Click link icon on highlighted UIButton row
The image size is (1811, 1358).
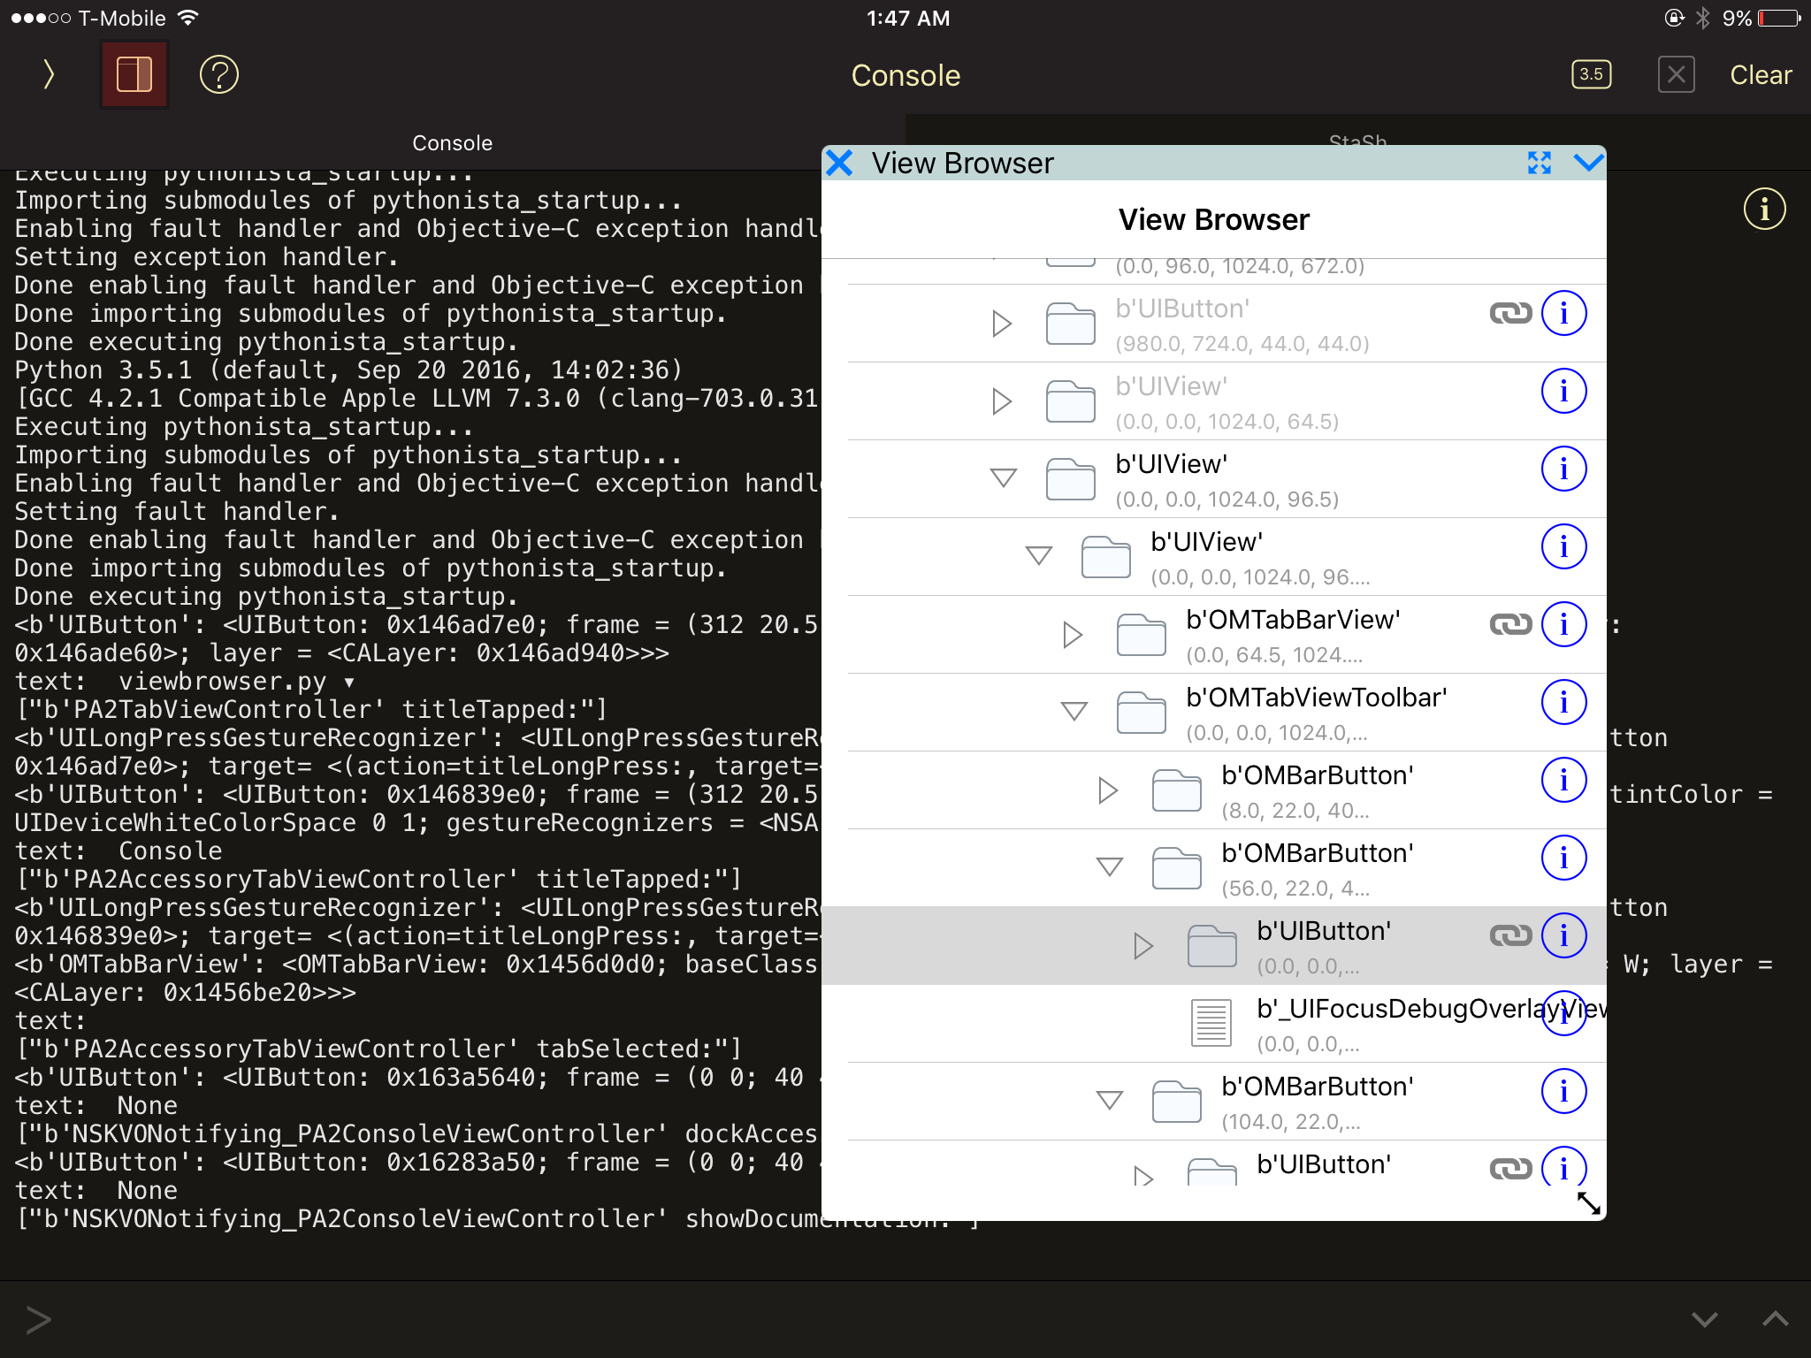pos(1510,935)
